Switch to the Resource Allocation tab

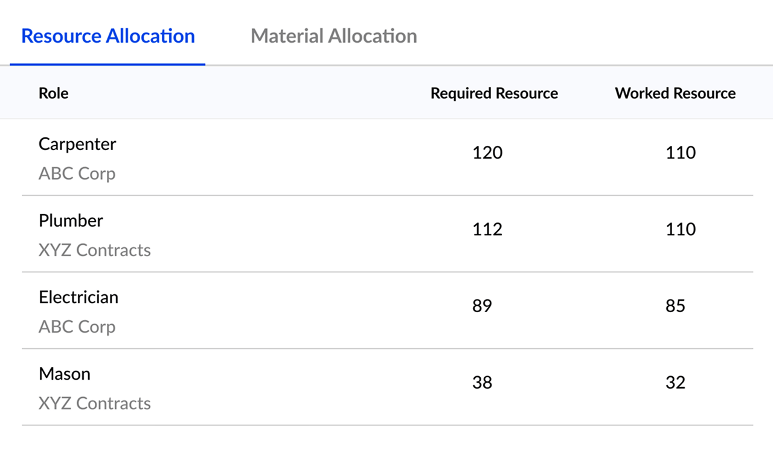tap(107, 36)
